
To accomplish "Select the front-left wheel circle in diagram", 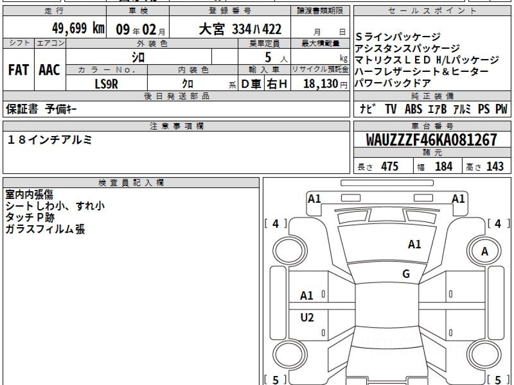I will [x=287, y=250].
